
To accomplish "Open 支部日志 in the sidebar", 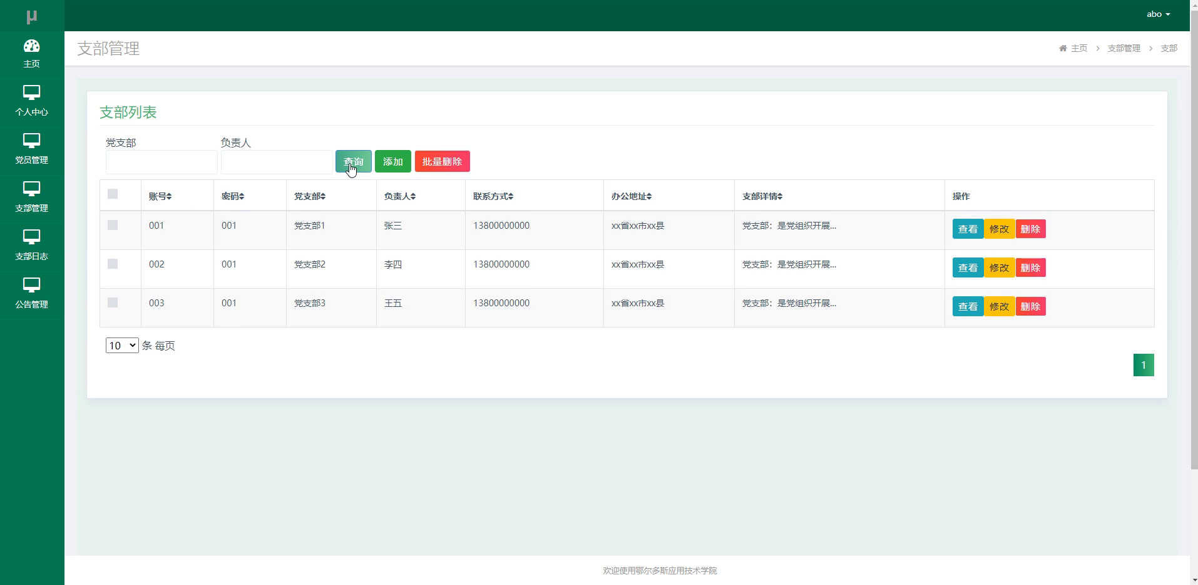I will (31, 246).
